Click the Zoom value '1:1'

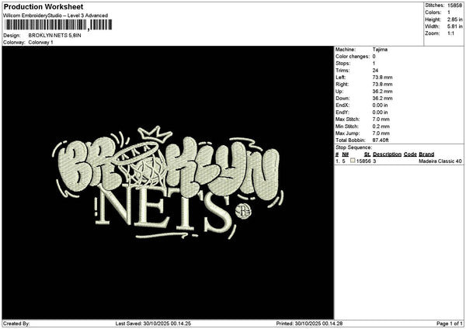click(x=450, y=33)
